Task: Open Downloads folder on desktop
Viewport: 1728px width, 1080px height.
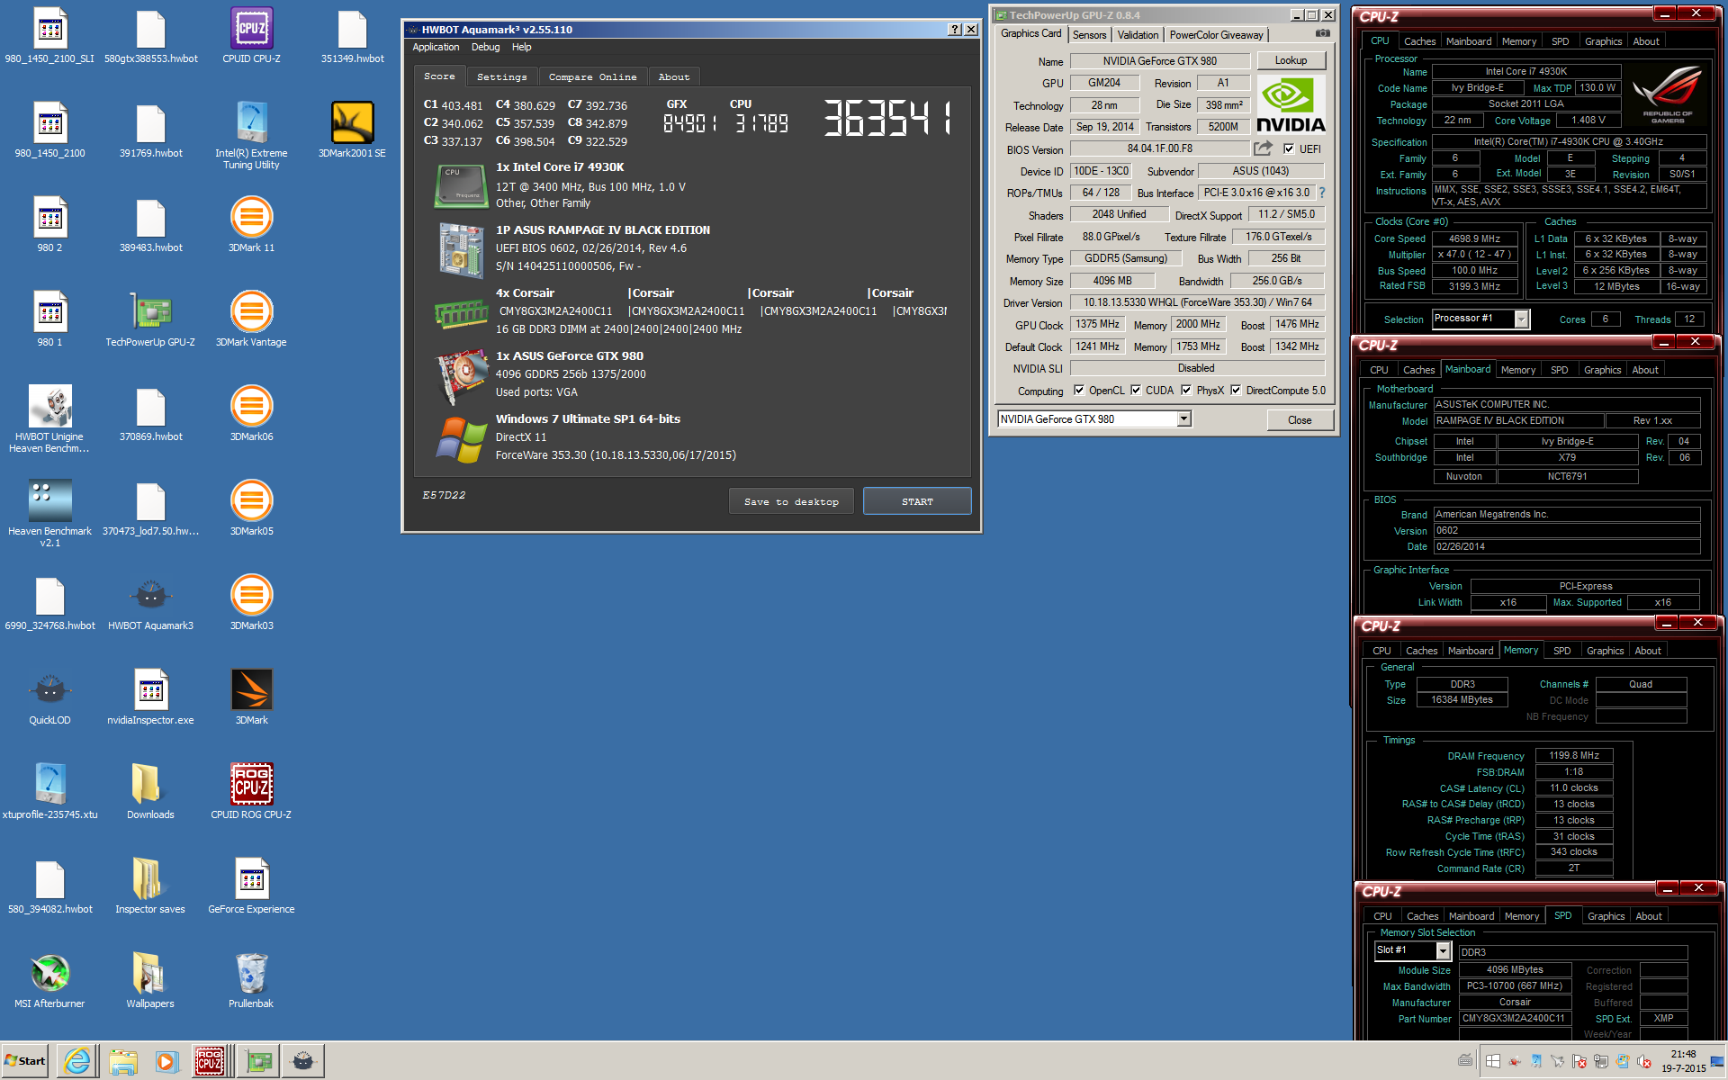Action: 150,792
